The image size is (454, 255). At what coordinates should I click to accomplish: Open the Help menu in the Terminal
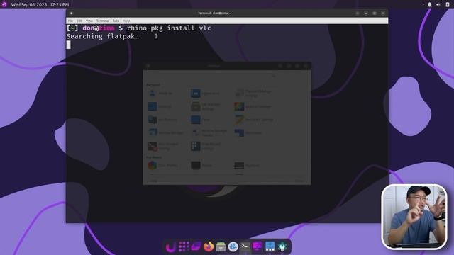point(126,21)
